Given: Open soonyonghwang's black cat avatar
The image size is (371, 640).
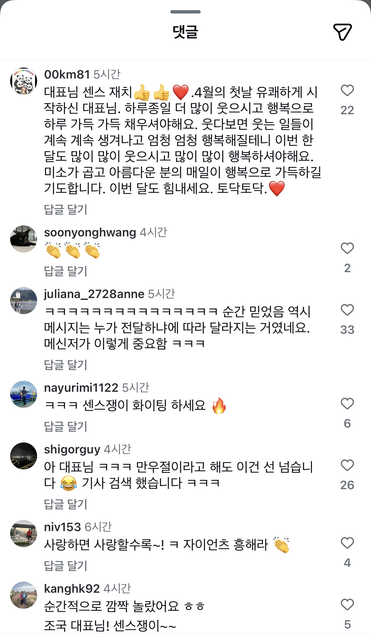Looking at the screenshot, I should pyautogui.click(x=24, y=239).
